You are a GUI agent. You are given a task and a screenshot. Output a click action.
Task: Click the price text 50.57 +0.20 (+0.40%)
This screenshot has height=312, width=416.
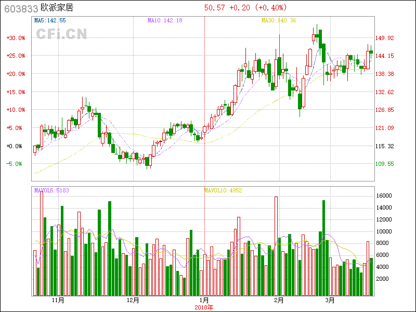(x=245, y=8)
